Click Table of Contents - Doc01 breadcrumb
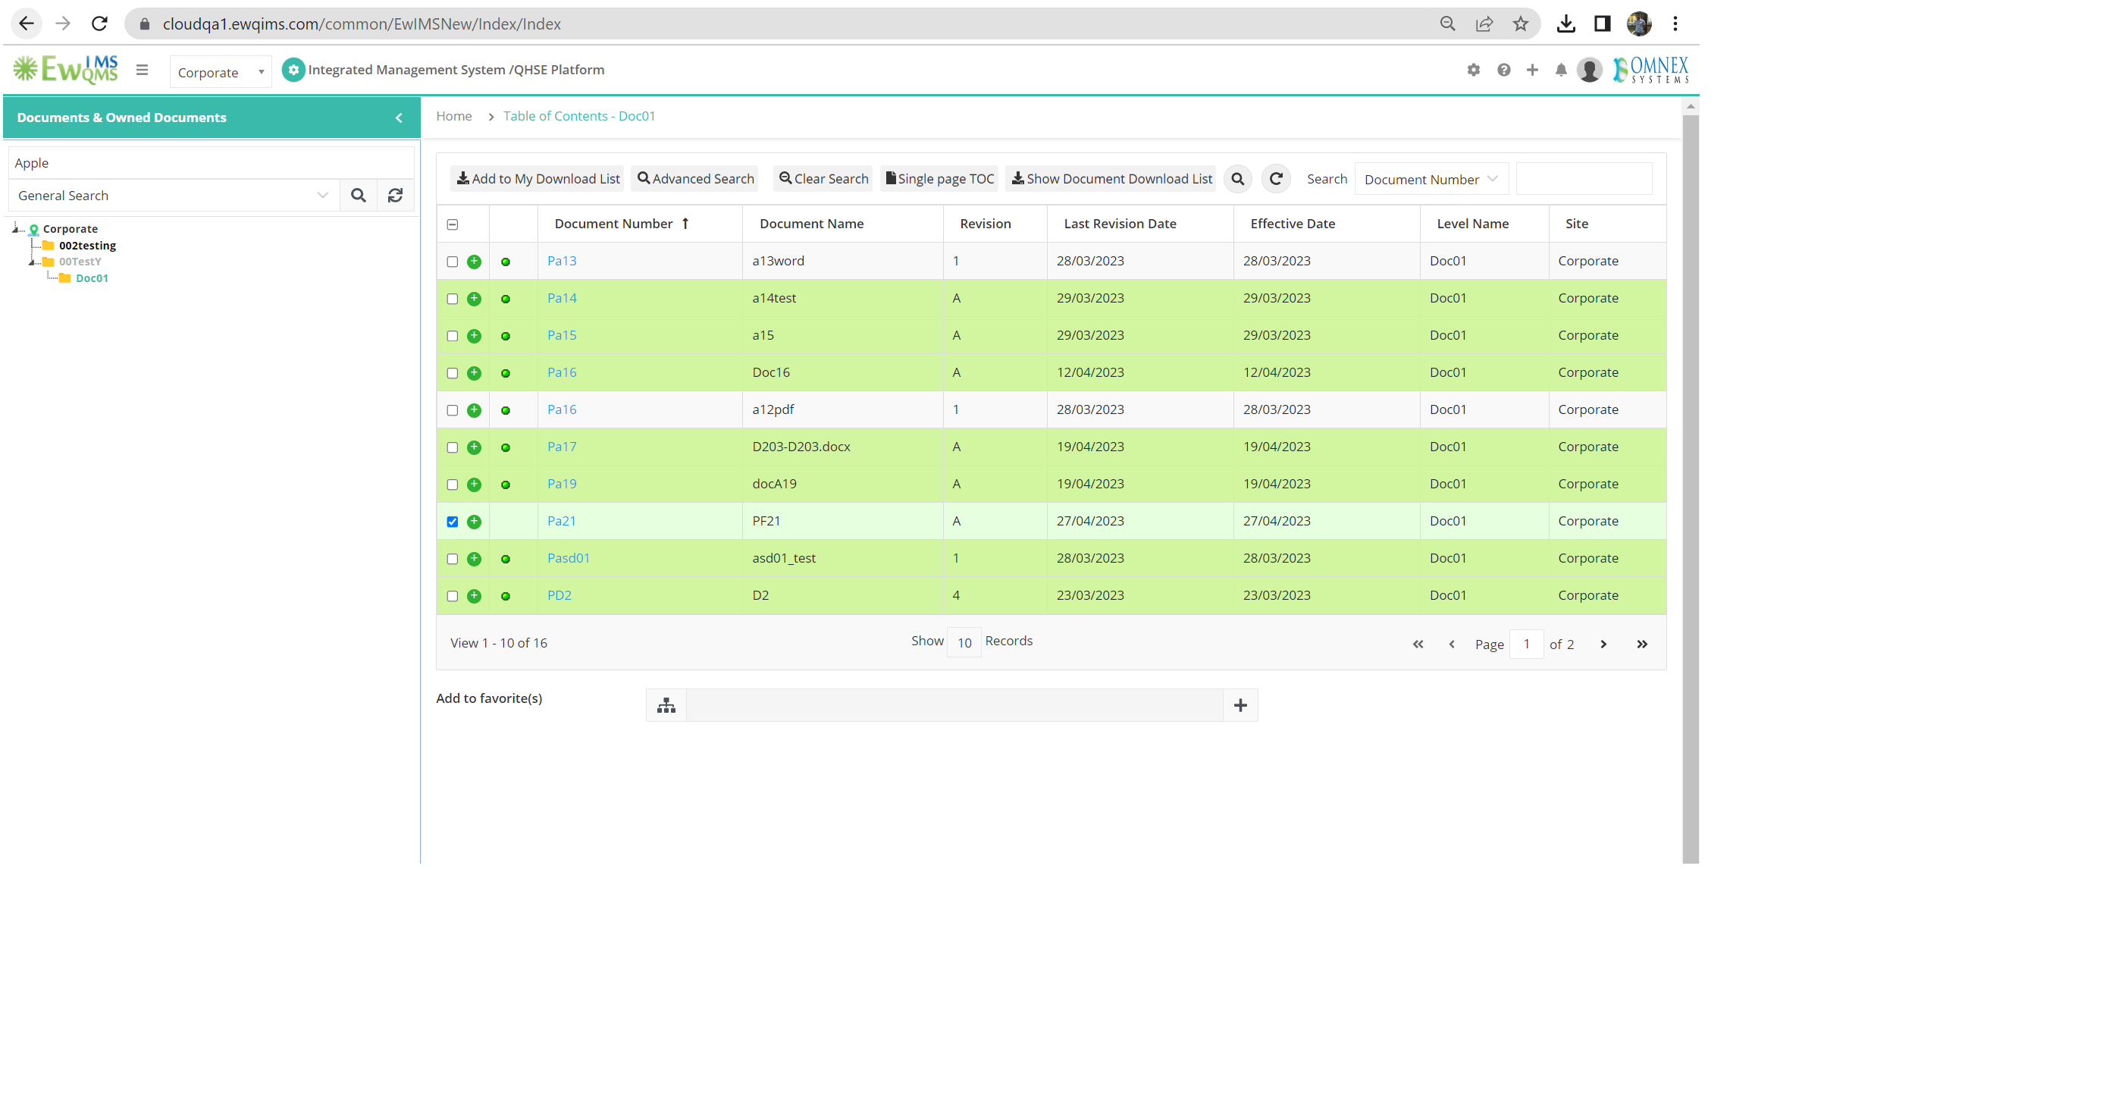 pyautogui.click(x=578, y=116)
